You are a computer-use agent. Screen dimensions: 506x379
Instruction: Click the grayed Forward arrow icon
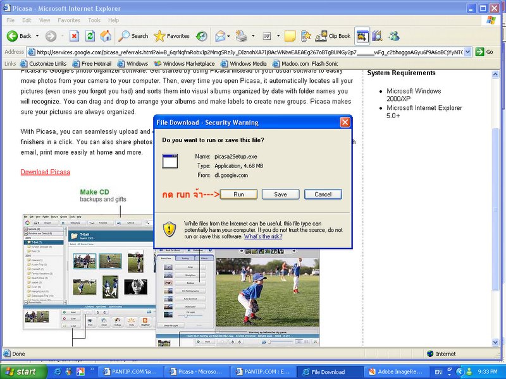point(51,36)
